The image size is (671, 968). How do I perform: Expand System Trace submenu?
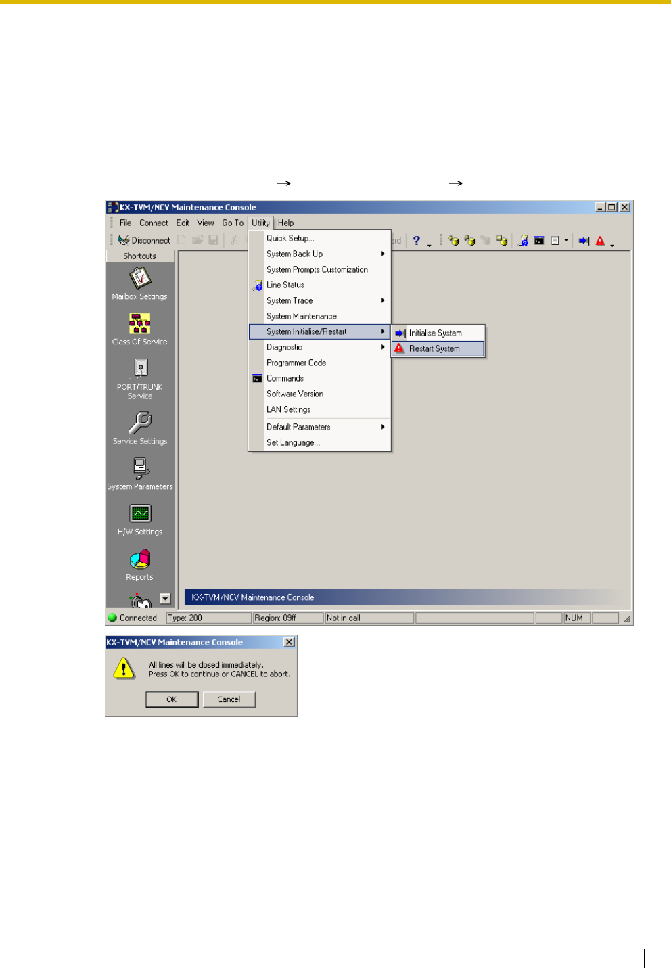point(319,300)
